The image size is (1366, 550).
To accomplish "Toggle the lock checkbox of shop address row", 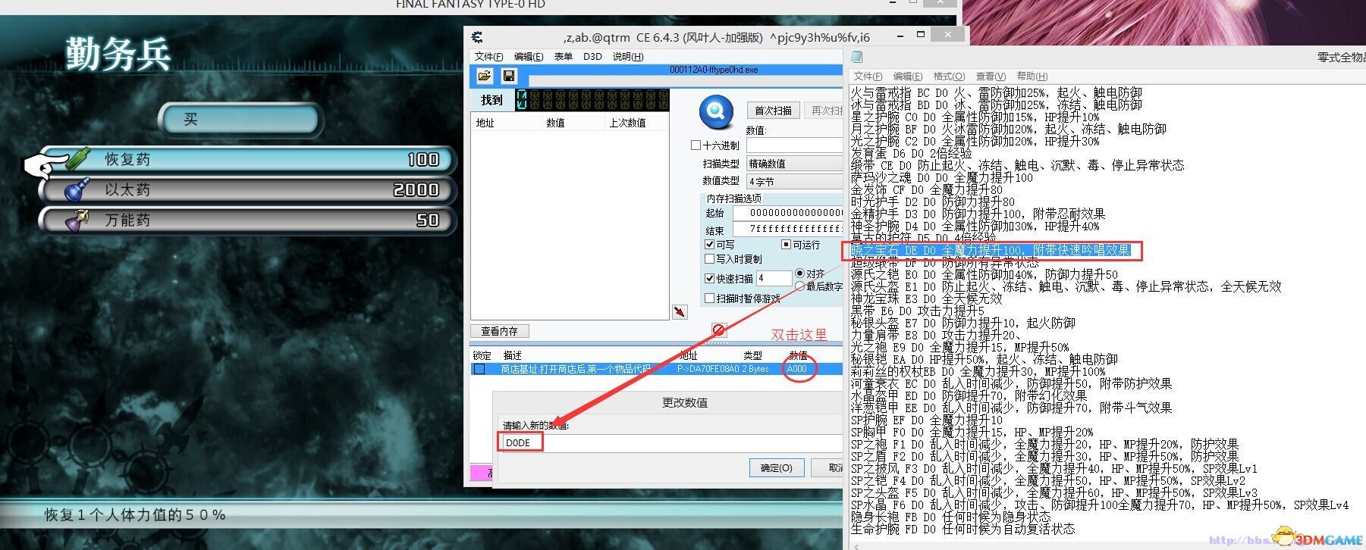I will point(479,369).
